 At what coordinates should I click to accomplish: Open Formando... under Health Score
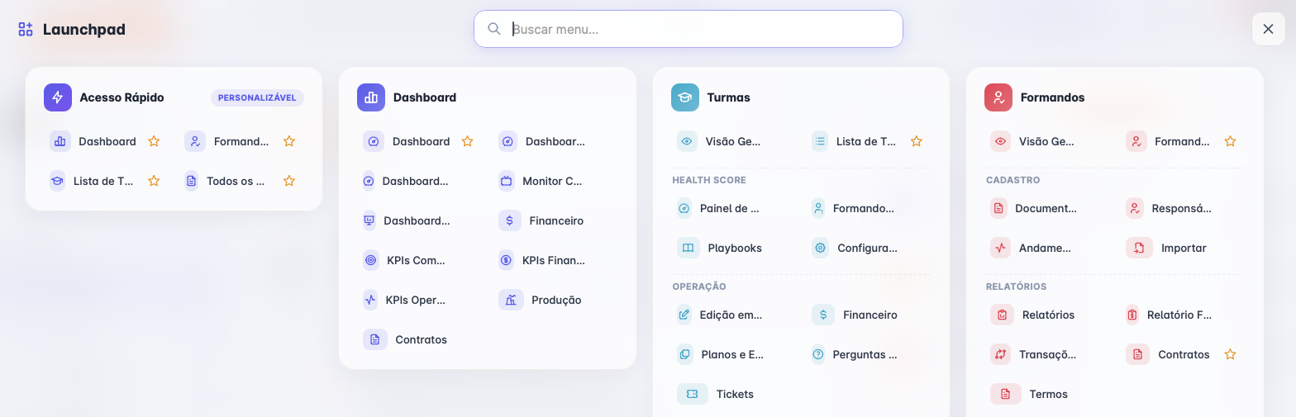click(864, 208)
